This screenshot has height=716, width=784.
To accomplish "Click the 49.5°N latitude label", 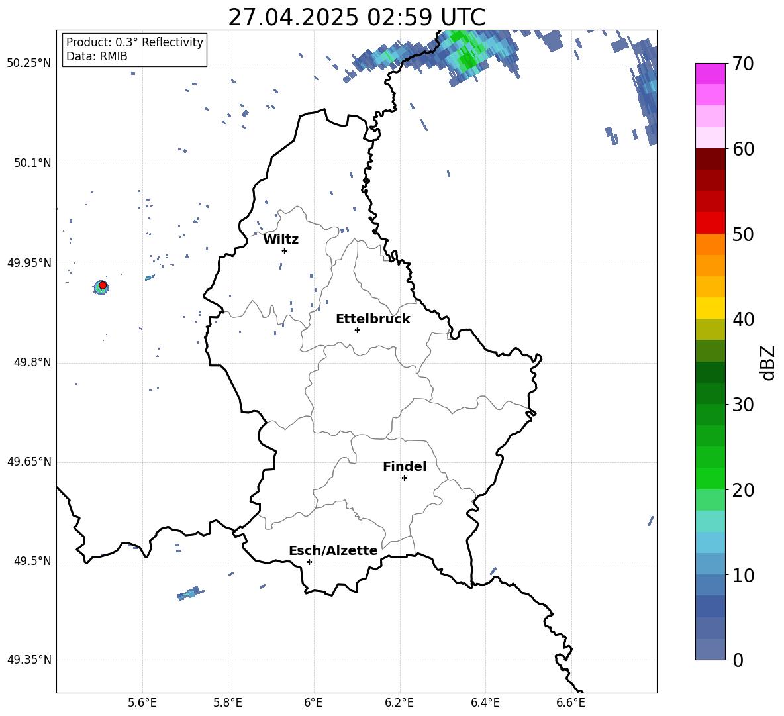I will (x=32, y=561).
